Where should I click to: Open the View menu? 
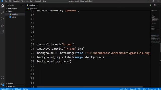(x=23, y=1)
